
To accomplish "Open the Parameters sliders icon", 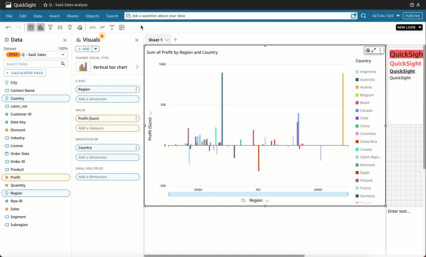I will coord(60,27).
